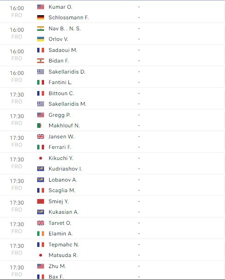
Task: Click the Lebanese flag beside Bidan F.
Action: pyautogui.click(x=40, y=61)
